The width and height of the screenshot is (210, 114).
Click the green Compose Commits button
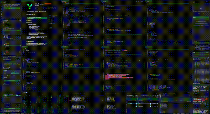(15, 73)
